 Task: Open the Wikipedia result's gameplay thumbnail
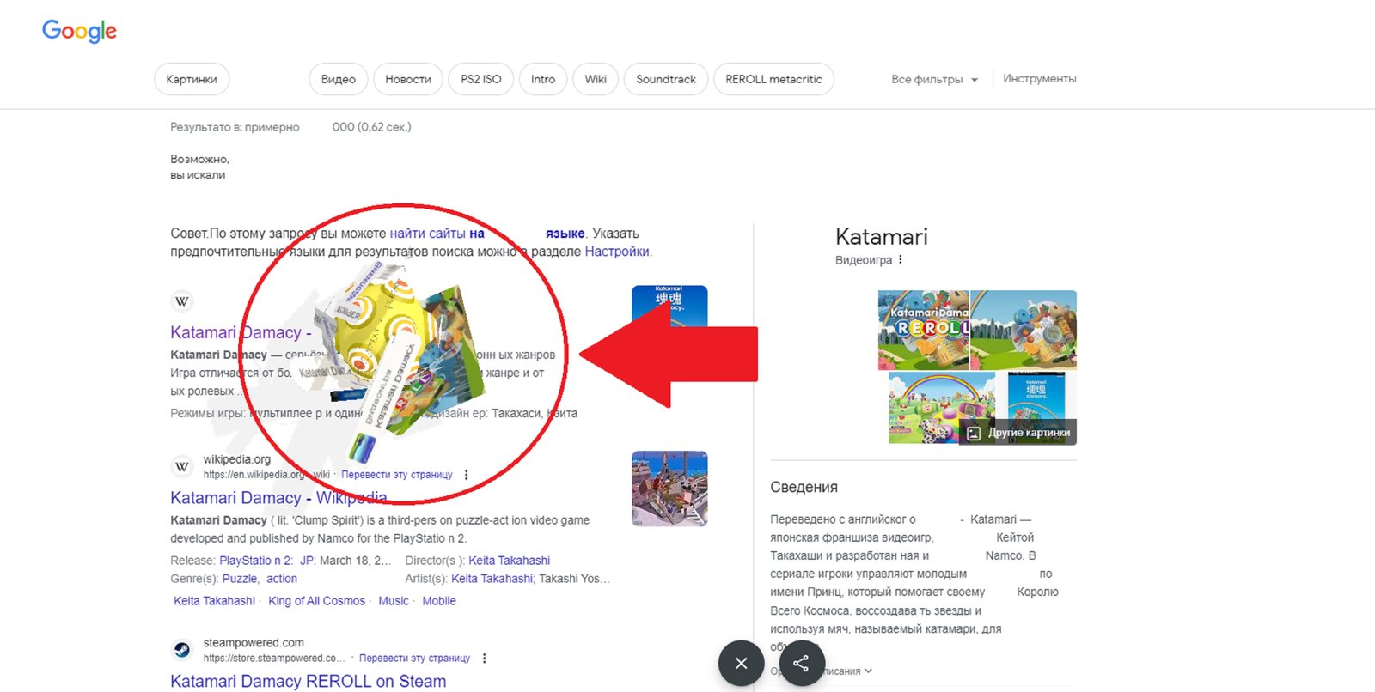pos(669,489)
